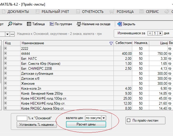The height and width of the screenshot is (136, 173).
Task: Increase the Изменившиеся за days value
Action: click(160, 33)
